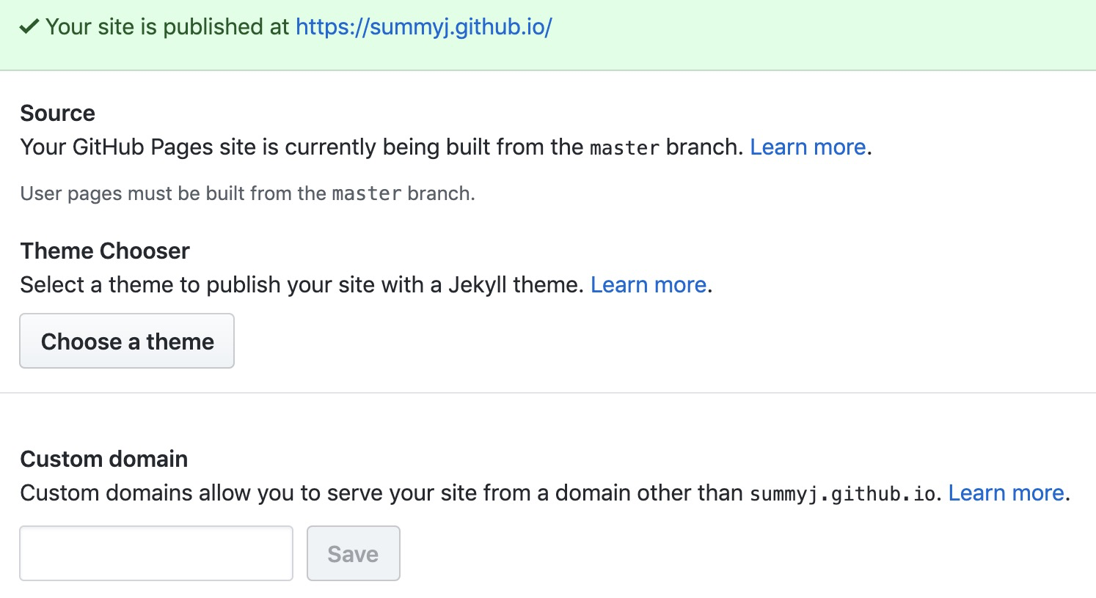Click the green checkmark success icon
The image size is (1096, 598).
(29, 27)
